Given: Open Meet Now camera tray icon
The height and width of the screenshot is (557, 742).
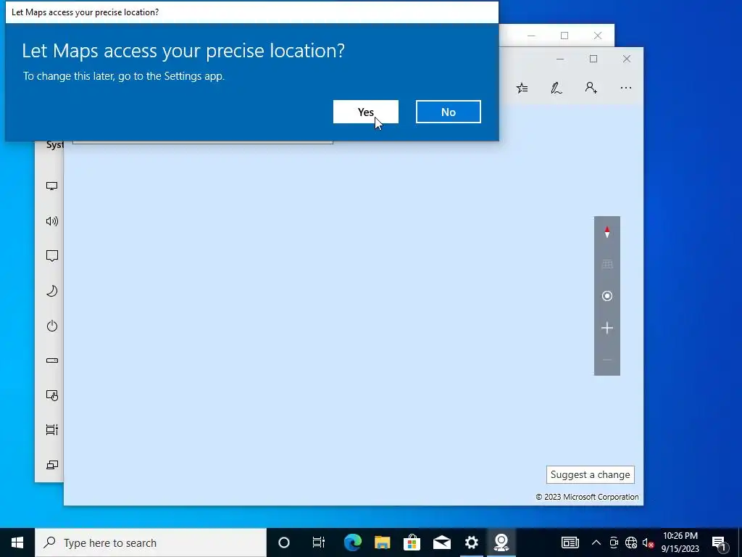Looking at the screenshot, I should (x=614, y=542).
